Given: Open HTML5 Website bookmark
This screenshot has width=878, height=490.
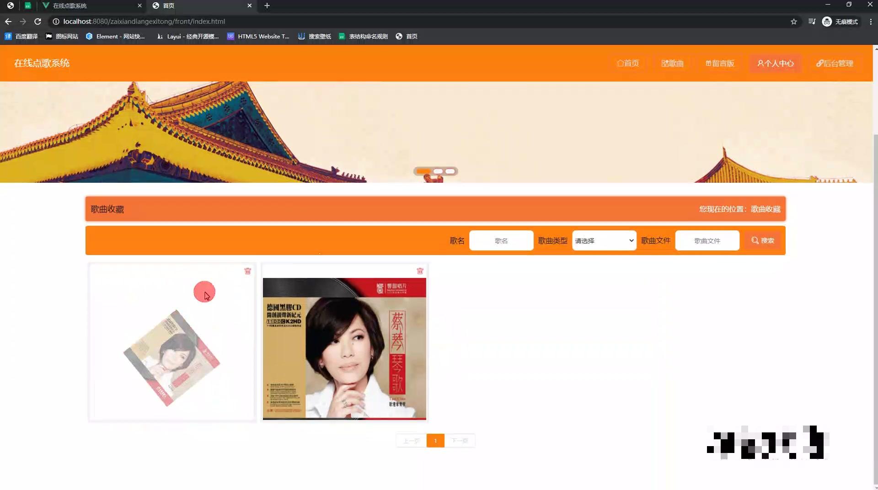Looking at the screenshot, I should (x=258, y=36).
